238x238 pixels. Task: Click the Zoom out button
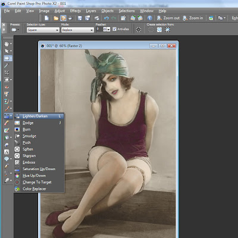tap(168, 18)
